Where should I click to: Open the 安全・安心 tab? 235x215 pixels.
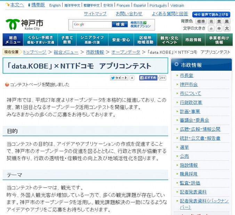click(x=121, y=40)
